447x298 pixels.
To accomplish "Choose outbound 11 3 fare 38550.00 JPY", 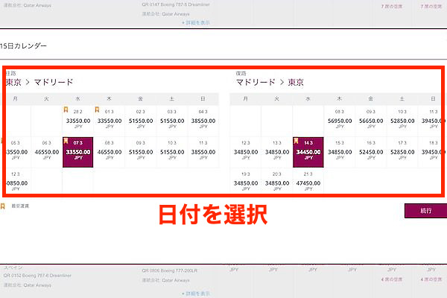I will tap(203, 152).
